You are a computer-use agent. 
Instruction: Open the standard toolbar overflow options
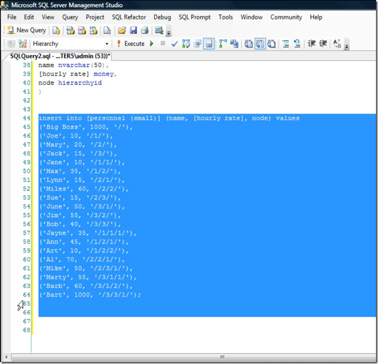[x=169, y=33]
